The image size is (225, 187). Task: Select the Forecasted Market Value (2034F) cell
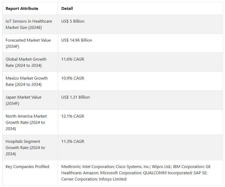(x=28, y=43)
